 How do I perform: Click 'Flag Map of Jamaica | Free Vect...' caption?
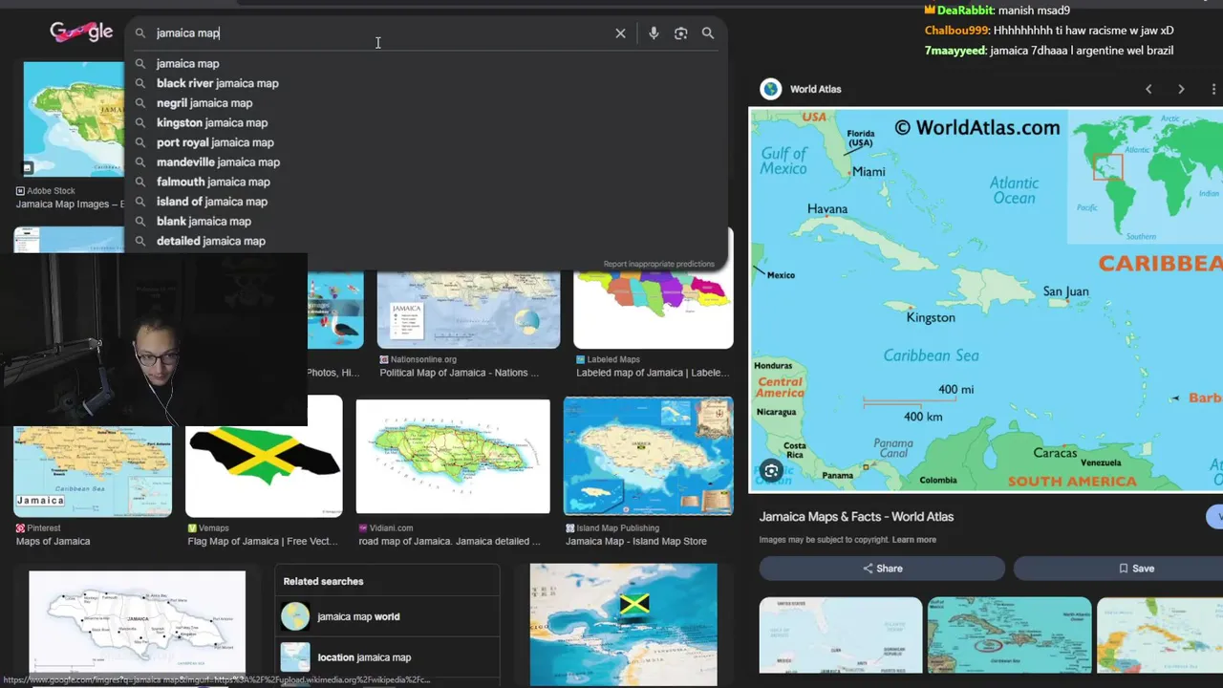click(263, 541)
